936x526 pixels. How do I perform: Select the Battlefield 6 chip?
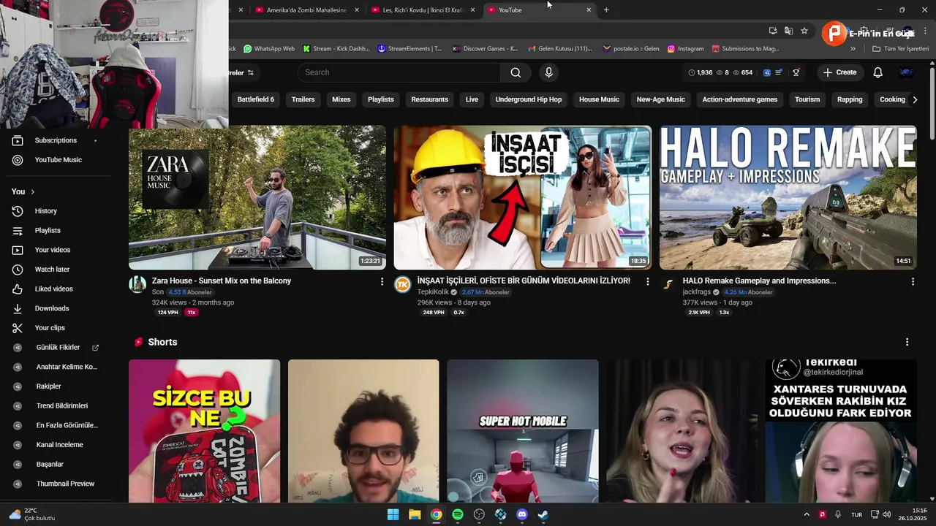pos(256,99)
